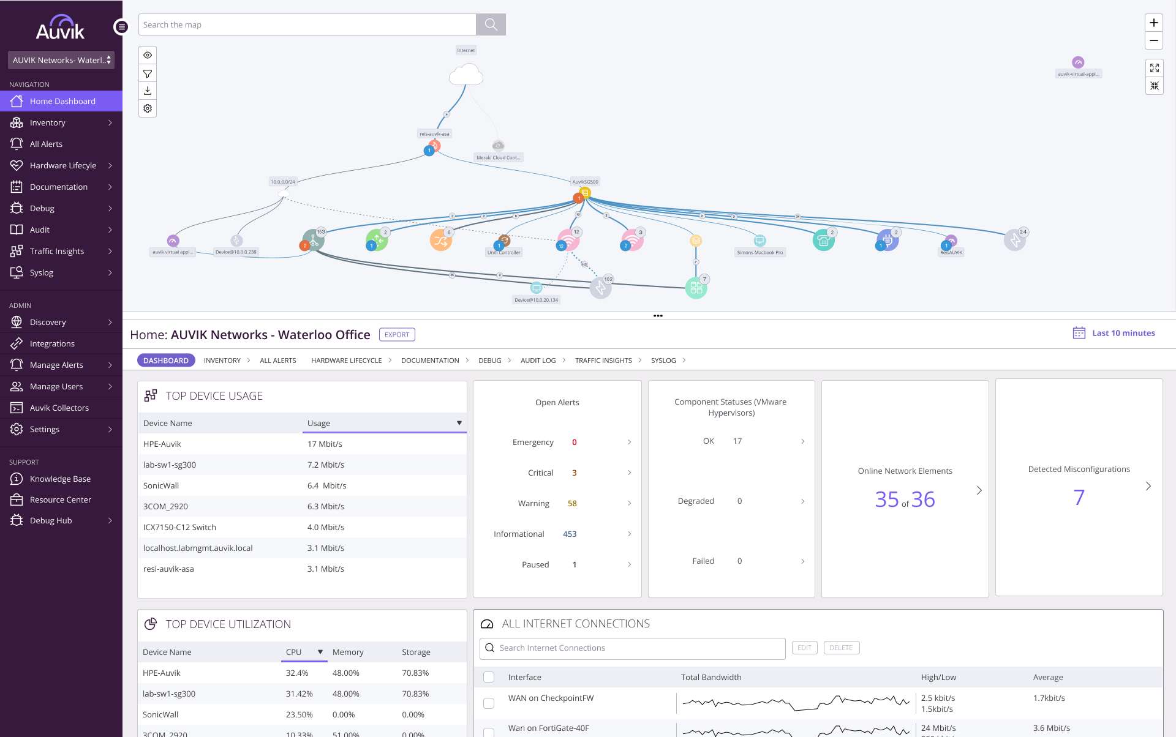Image resolution: width=1176 pixels, height=737 pixels.
Task: Collapse the sidebar using hamburger icon
Action: (x=121, y=27)
